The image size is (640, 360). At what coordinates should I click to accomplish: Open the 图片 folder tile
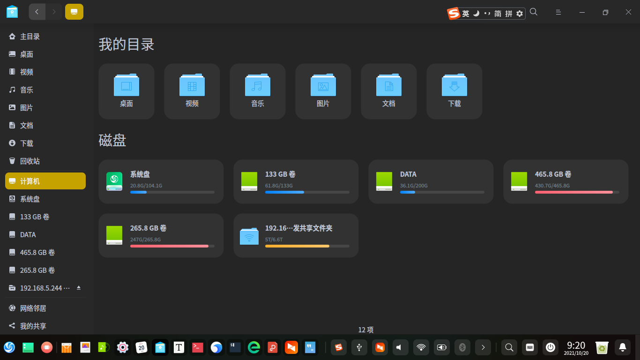(323, 91)
